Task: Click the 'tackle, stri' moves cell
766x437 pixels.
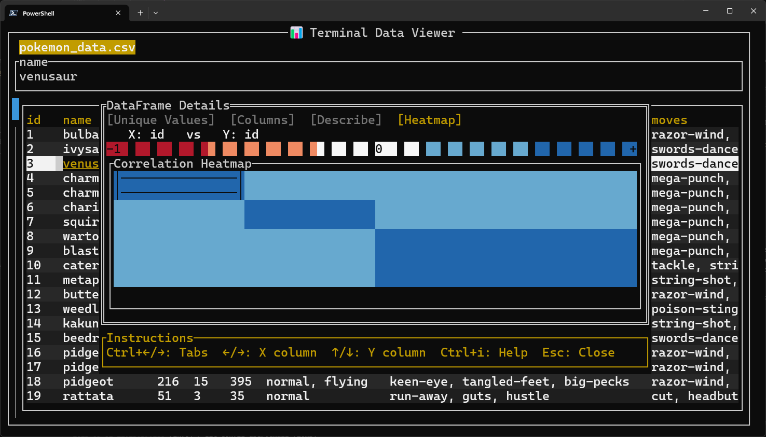Action: click(695, 265)
